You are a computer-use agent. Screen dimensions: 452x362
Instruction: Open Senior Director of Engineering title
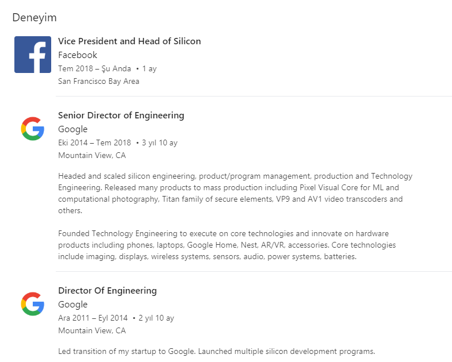(121, 115)
